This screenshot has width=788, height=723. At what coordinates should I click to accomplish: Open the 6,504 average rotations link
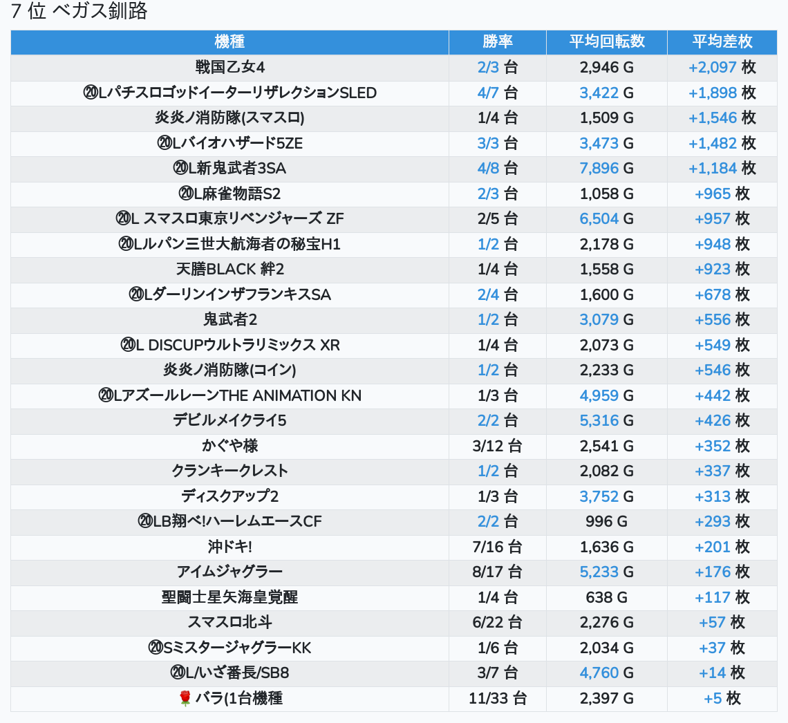pyautogui.click(x=599, y=219)
